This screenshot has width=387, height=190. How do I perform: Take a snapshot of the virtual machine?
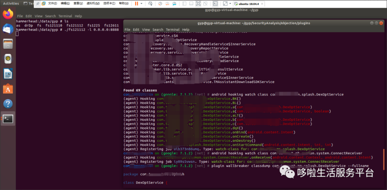161,4
